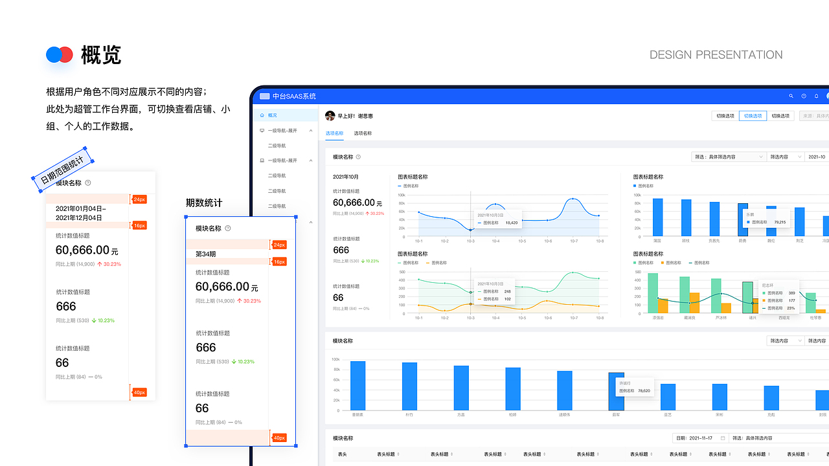Click the search icon in the blue header

[791, 96]
